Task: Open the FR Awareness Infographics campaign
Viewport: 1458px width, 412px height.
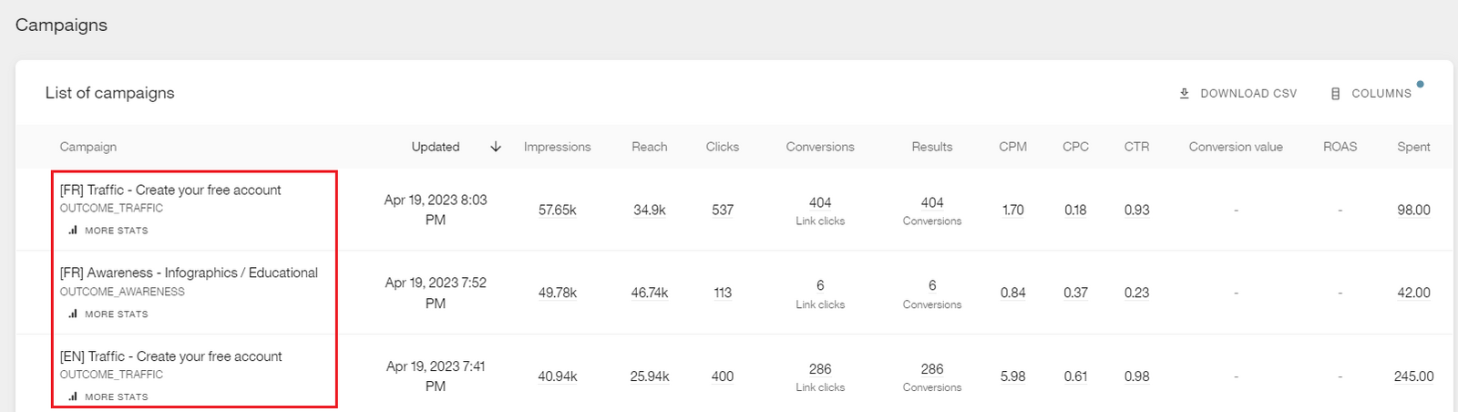Action: (189, 273)
